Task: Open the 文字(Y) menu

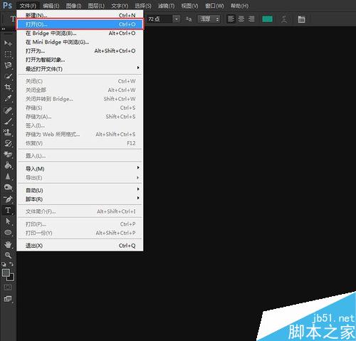Action: tap(120, 6)
